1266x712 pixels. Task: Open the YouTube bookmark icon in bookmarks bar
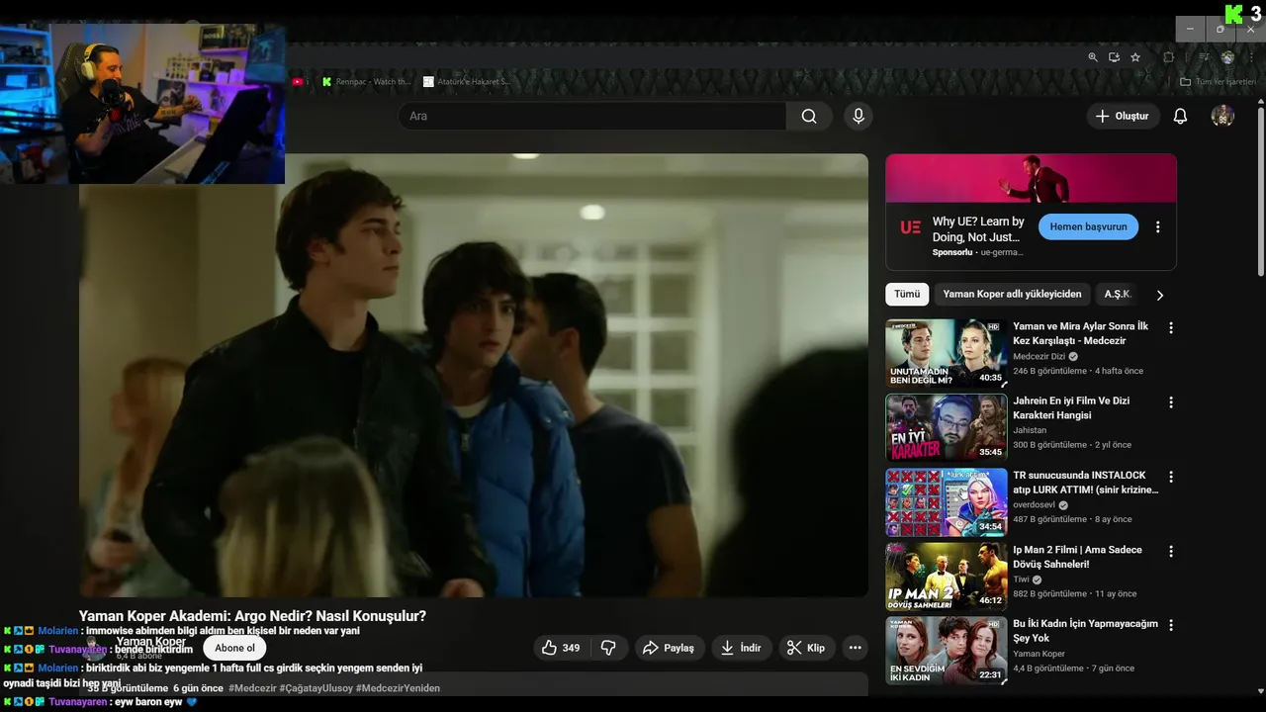click(x=297, y=82)
